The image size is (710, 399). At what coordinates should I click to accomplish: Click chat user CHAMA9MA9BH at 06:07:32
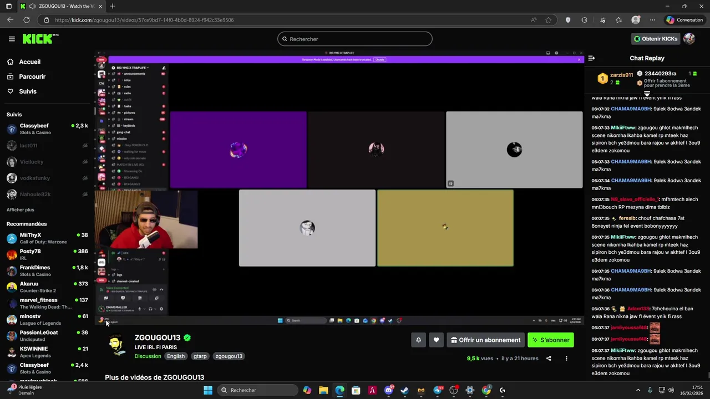tap(631, 109)
